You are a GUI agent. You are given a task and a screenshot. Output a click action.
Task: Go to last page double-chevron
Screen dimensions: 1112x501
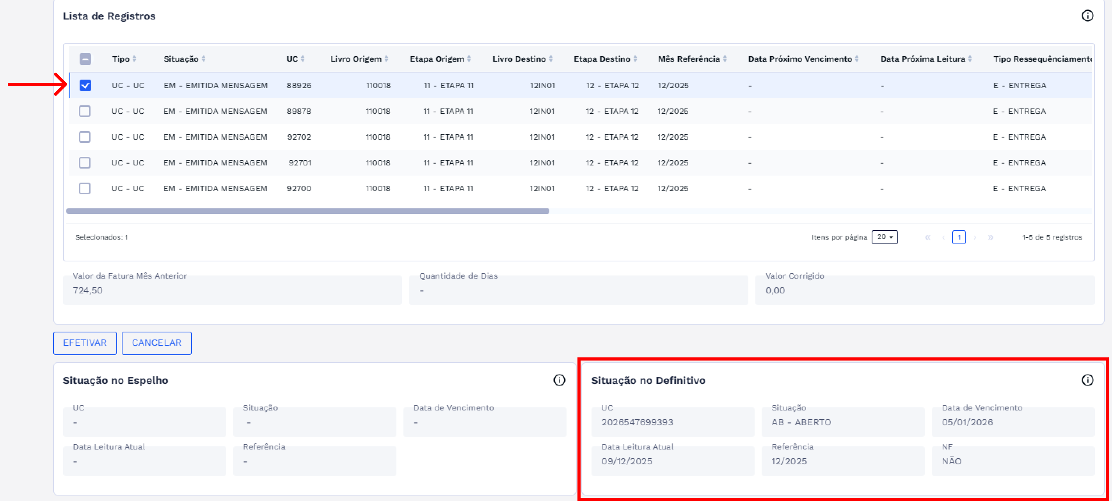click(990, 237)
